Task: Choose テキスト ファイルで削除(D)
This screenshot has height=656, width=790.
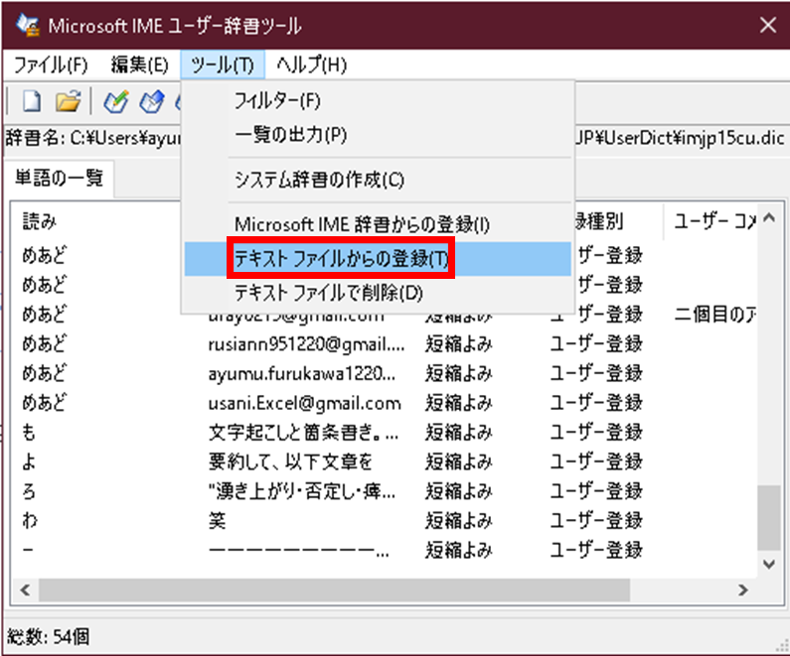Action: 328,293
